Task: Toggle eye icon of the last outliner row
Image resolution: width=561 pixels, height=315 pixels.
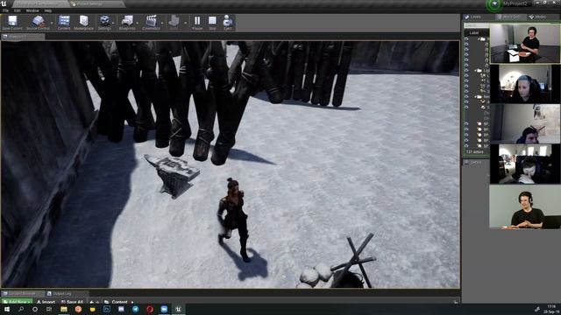Action: coord(466,146)
